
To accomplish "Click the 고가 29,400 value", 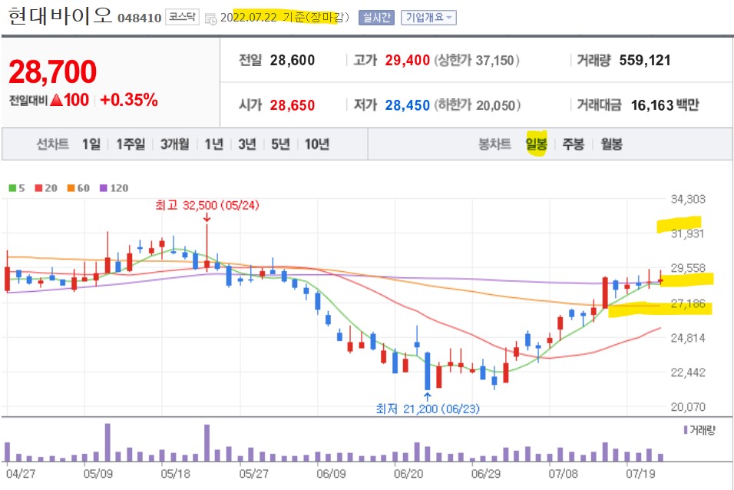I will 407,61.
